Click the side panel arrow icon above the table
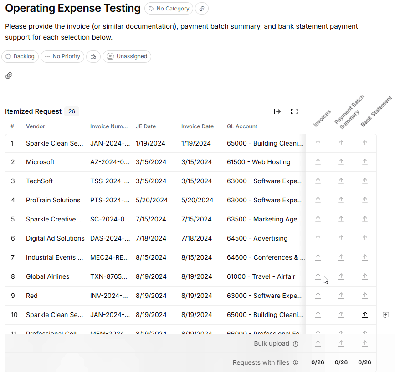 [x=277, y=111]
